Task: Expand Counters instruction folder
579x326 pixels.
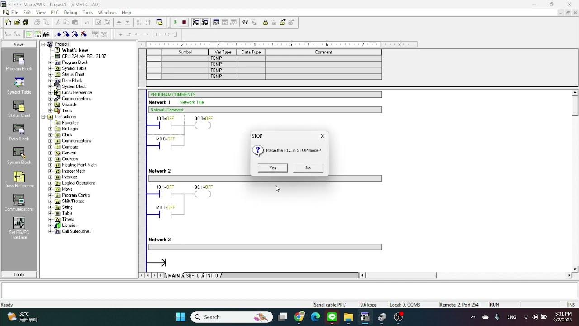Action: pyautogui.click(x=50, y=159)
